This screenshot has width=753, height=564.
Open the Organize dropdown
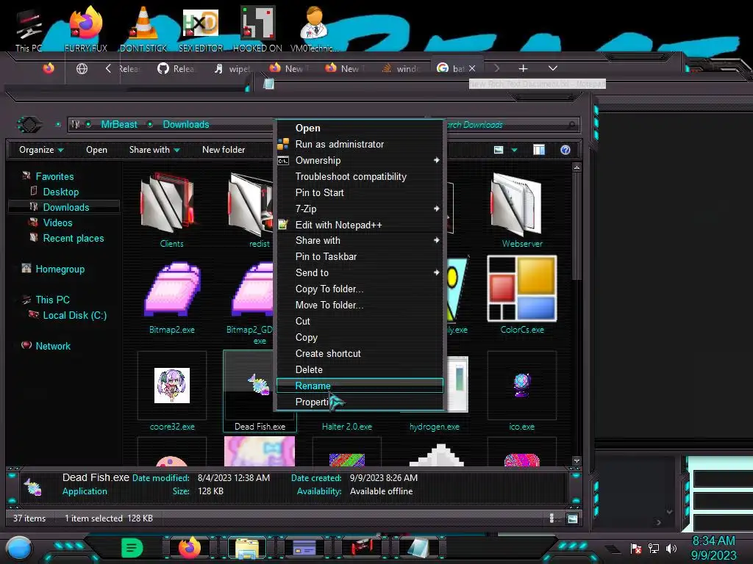click(x=41, y=150)
